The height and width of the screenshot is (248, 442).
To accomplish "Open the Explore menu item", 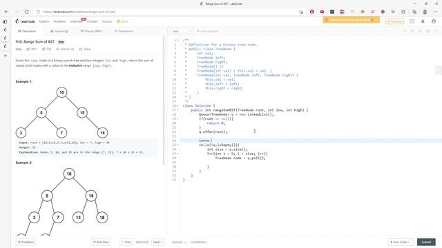I will click(x=44, y=21).
